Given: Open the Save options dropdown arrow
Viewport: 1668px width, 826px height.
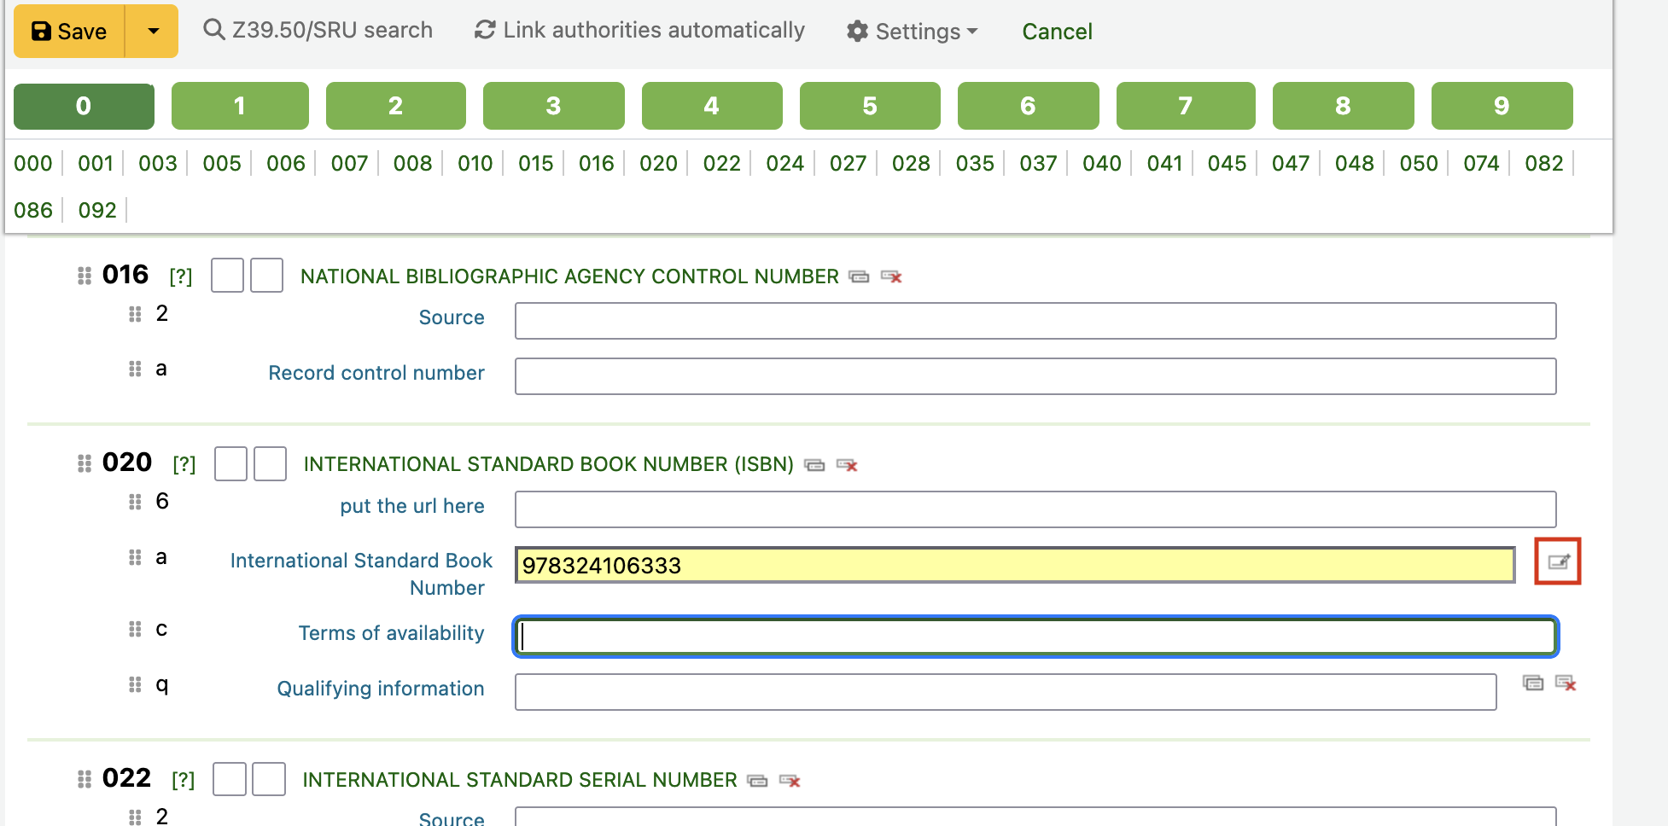Looking at the screenshot, I should click(x=153, y=32).
